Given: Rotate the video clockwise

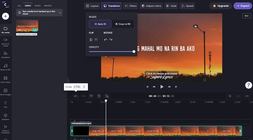Looking at the screenshot, I should [111, 40].
